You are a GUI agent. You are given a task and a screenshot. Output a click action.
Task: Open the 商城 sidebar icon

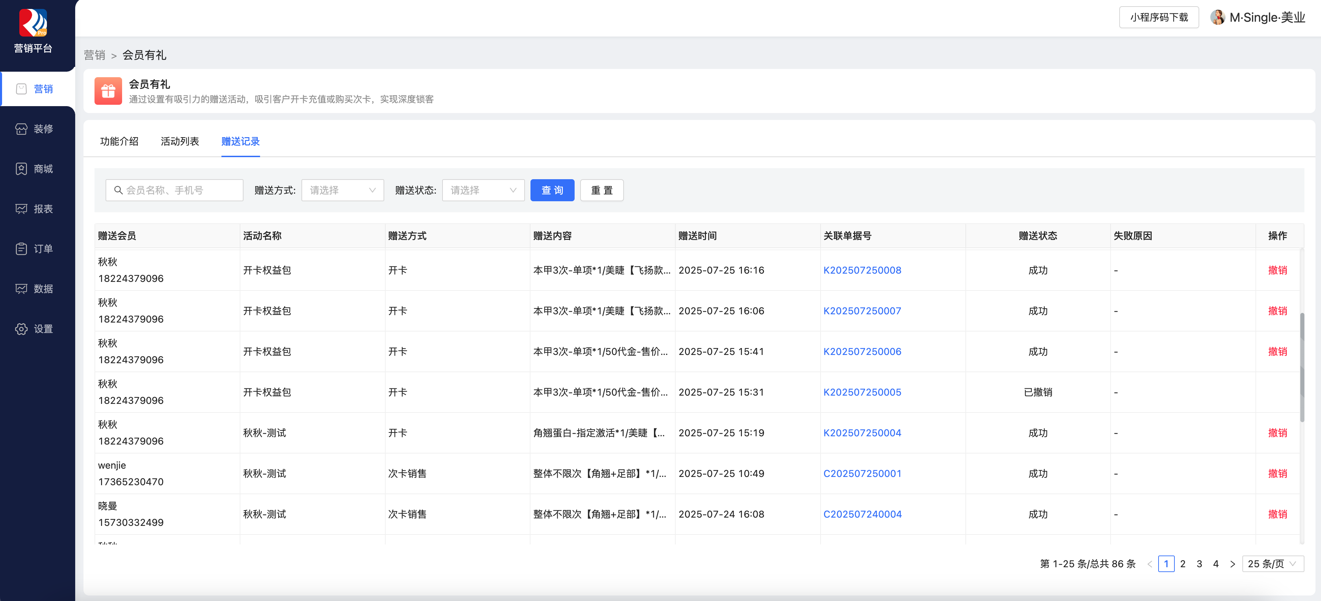tap(21, 169)
